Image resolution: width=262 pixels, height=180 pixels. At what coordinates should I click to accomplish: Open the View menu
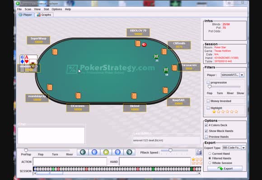pos(37,9)
